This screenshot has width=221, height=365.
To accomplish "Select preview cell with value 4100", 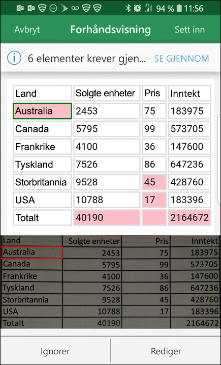I will 107,147.
